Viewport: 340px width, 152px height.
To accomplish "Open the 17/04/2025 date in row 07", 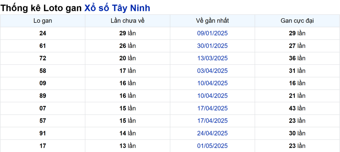I will 212,108.
